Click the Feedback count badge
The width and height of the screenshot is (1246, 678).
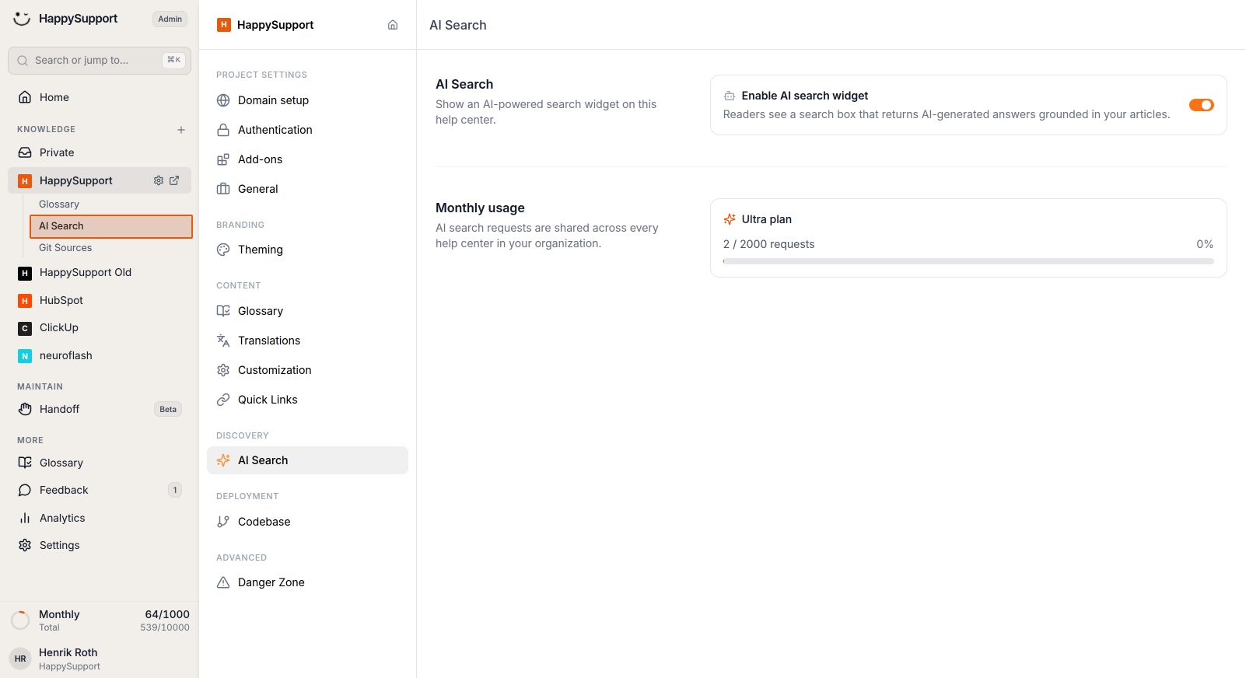pos(175,490)
